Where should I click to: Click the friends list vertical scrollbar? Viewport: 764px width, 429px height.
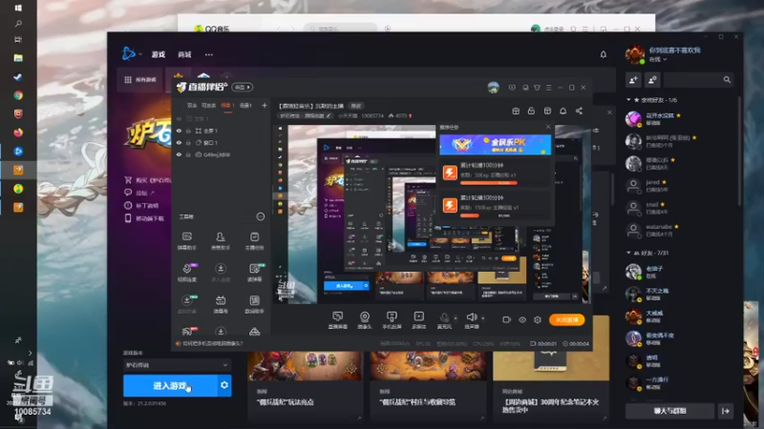[x=739, y=151]
